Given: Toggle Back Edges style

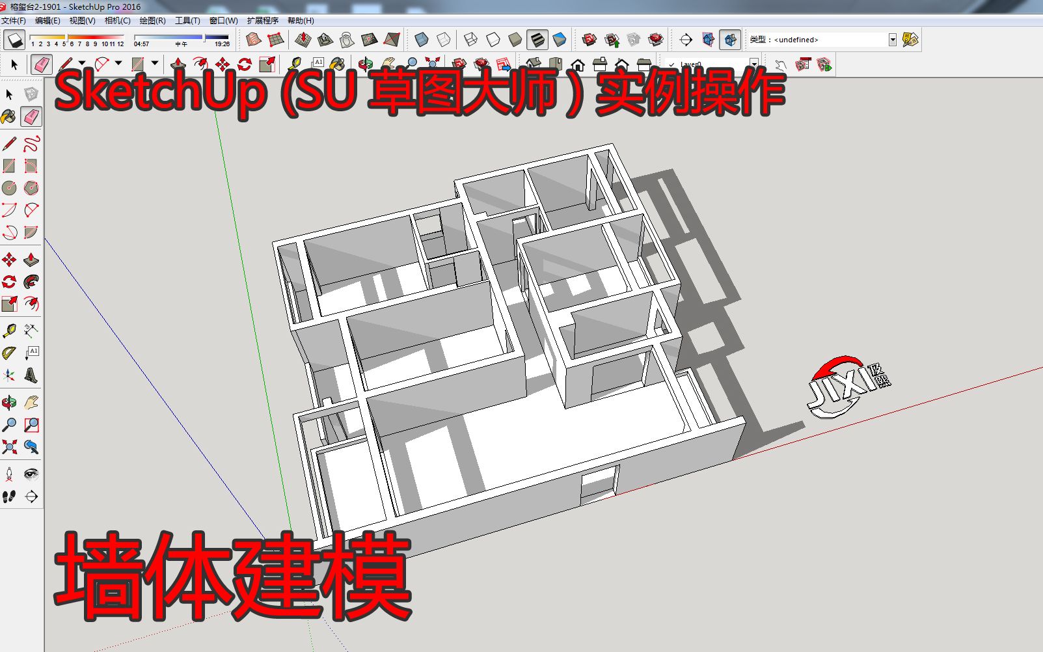Looking at the screenshot, I should point(443,40).
